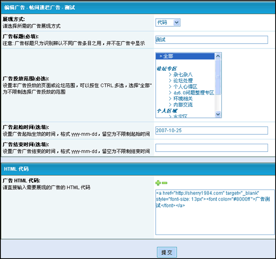The width and height of the screenshot is (276, 259).
Task: Select 杂七杂八 forum in the list
Action: pos(183,74)
